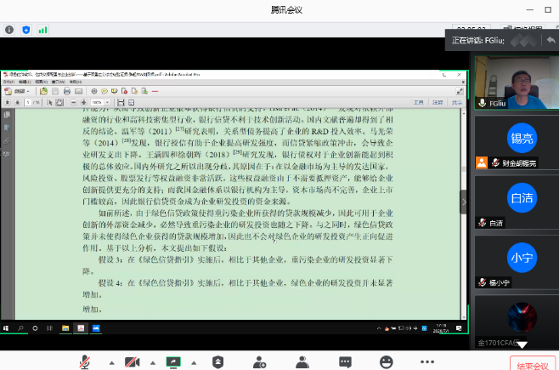Open the meeting security shield
The image size is (559, 370).
[217, 362]
